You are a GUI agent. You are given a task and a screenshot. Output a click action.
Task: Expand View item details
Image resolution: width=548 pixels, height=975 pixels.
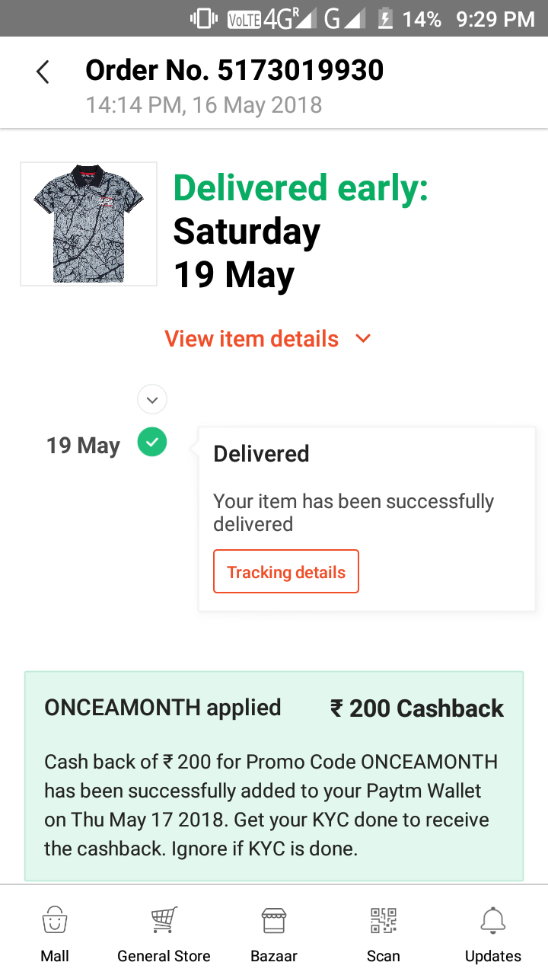click(x=252, y=338)
